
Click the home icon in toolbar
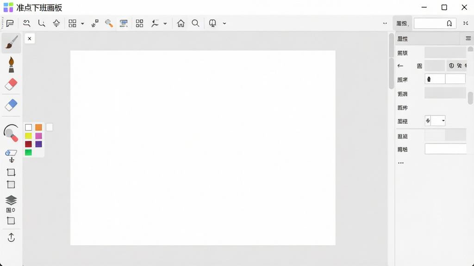point(181,23)
